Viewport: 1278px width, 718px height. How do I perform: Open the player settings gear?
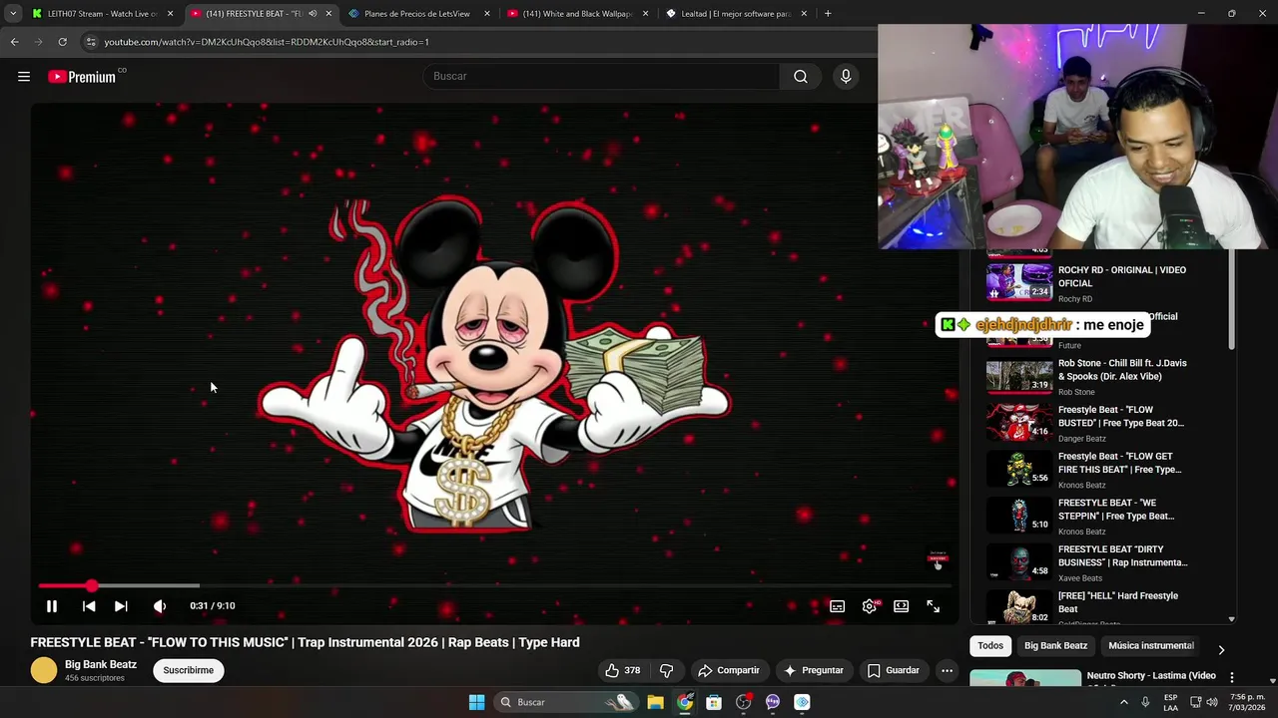(871, 606)
